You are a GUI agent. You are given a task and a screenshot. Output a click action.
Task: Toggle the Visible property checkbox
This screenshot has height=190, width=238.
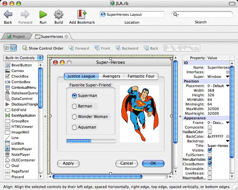[x=210, y=150]
